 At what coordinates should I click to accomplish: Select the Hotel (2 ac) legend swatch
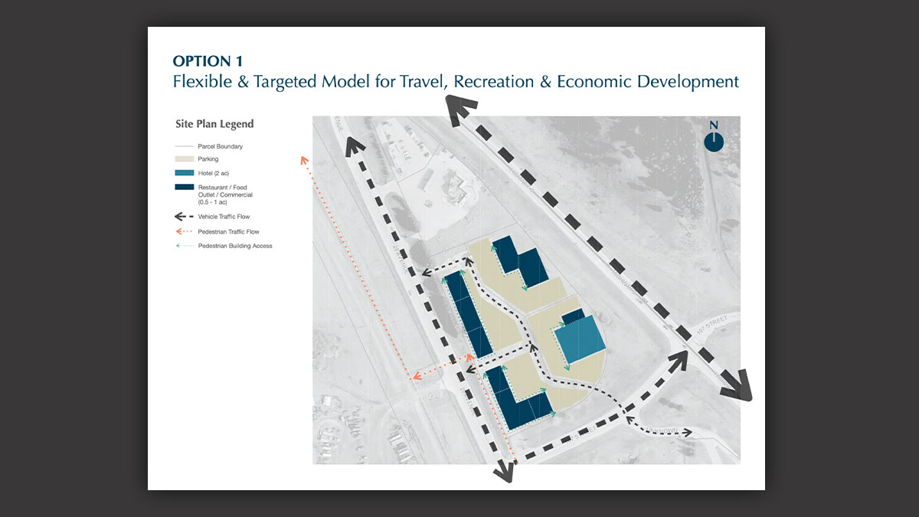click(184, 173)
